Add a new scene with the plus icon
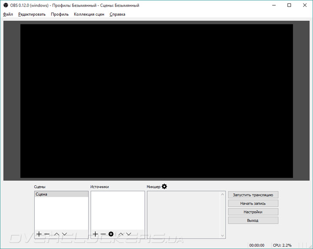This screenshot has width=313, height=249. [39, 234]
